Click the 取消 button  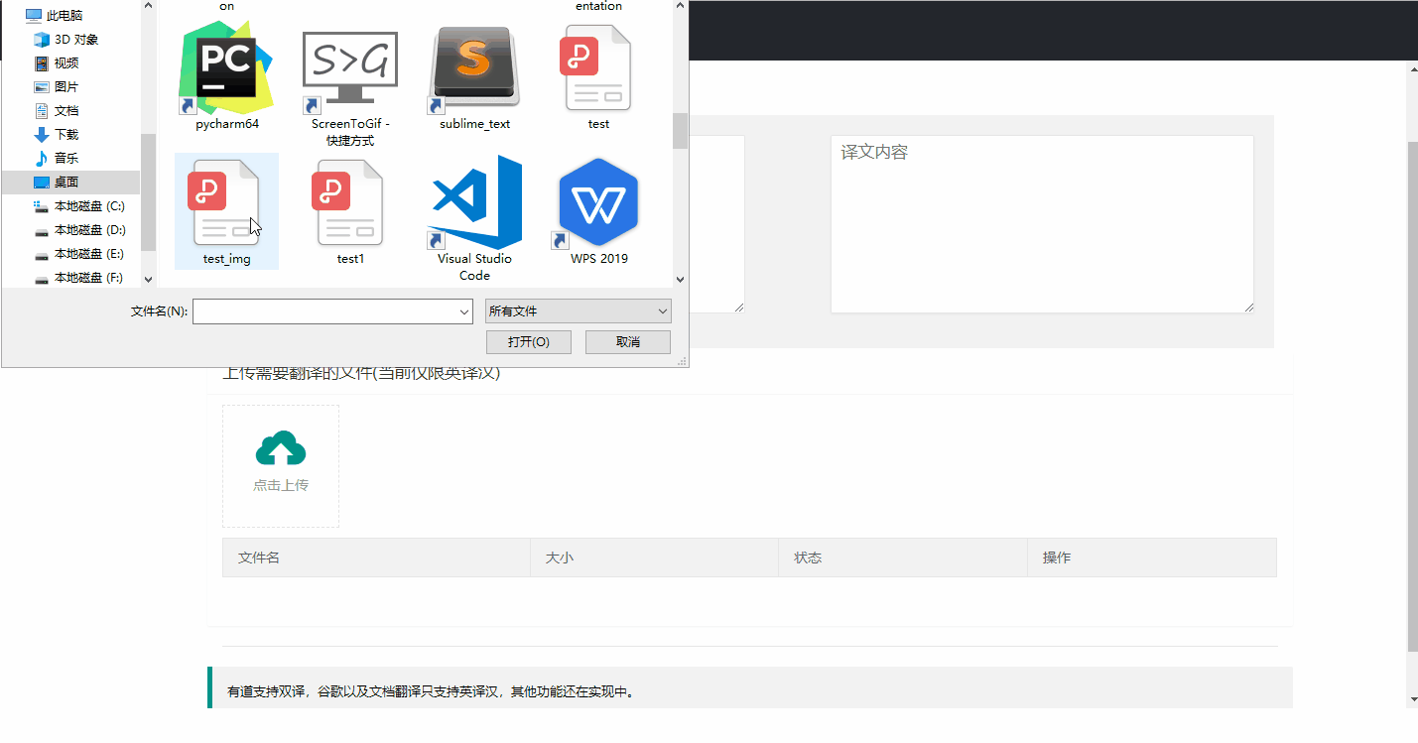tap(628, 342)
